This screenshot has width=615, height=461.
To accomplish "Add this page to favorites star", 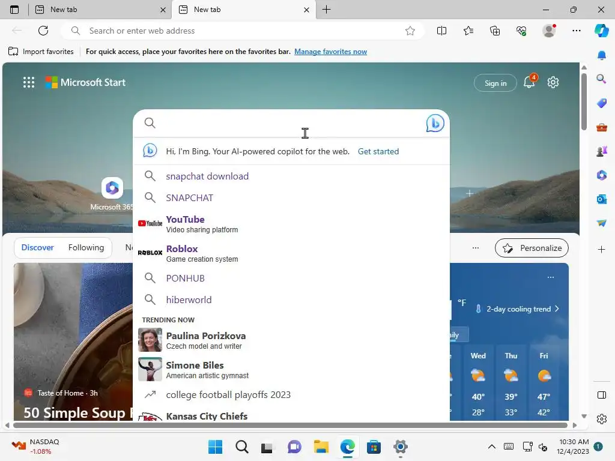I will (x=410, y=31).
